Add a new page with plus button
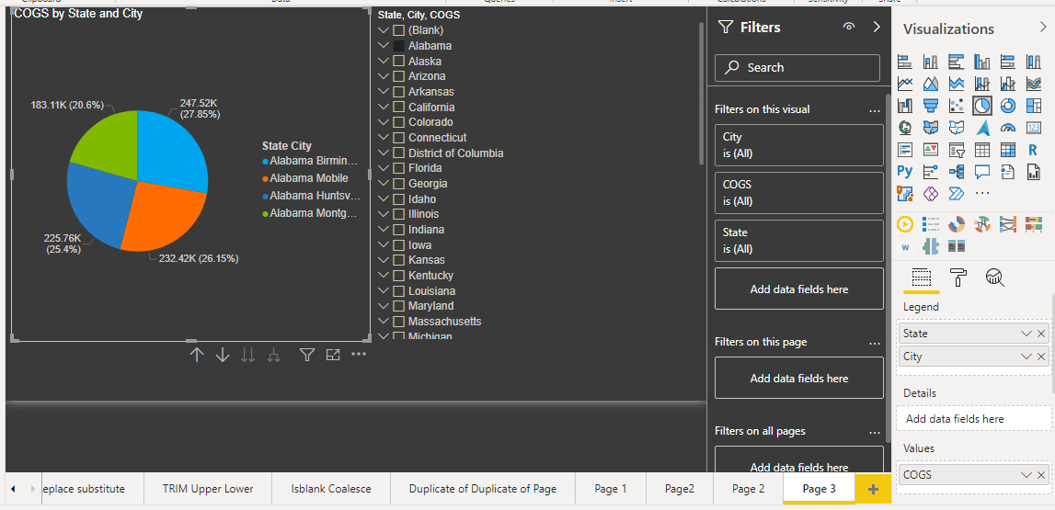 click(873, 489)
